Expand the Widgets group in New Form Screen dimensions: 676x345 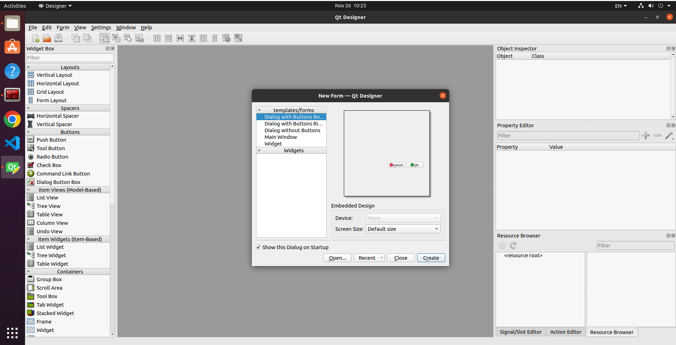[x=260, y=150]
